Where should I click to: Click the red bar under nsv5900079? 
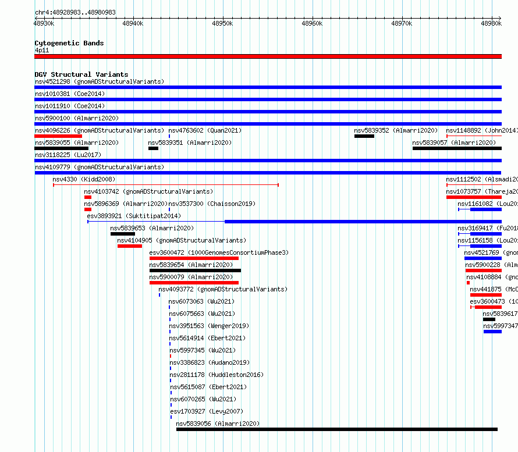coord(194,283)
